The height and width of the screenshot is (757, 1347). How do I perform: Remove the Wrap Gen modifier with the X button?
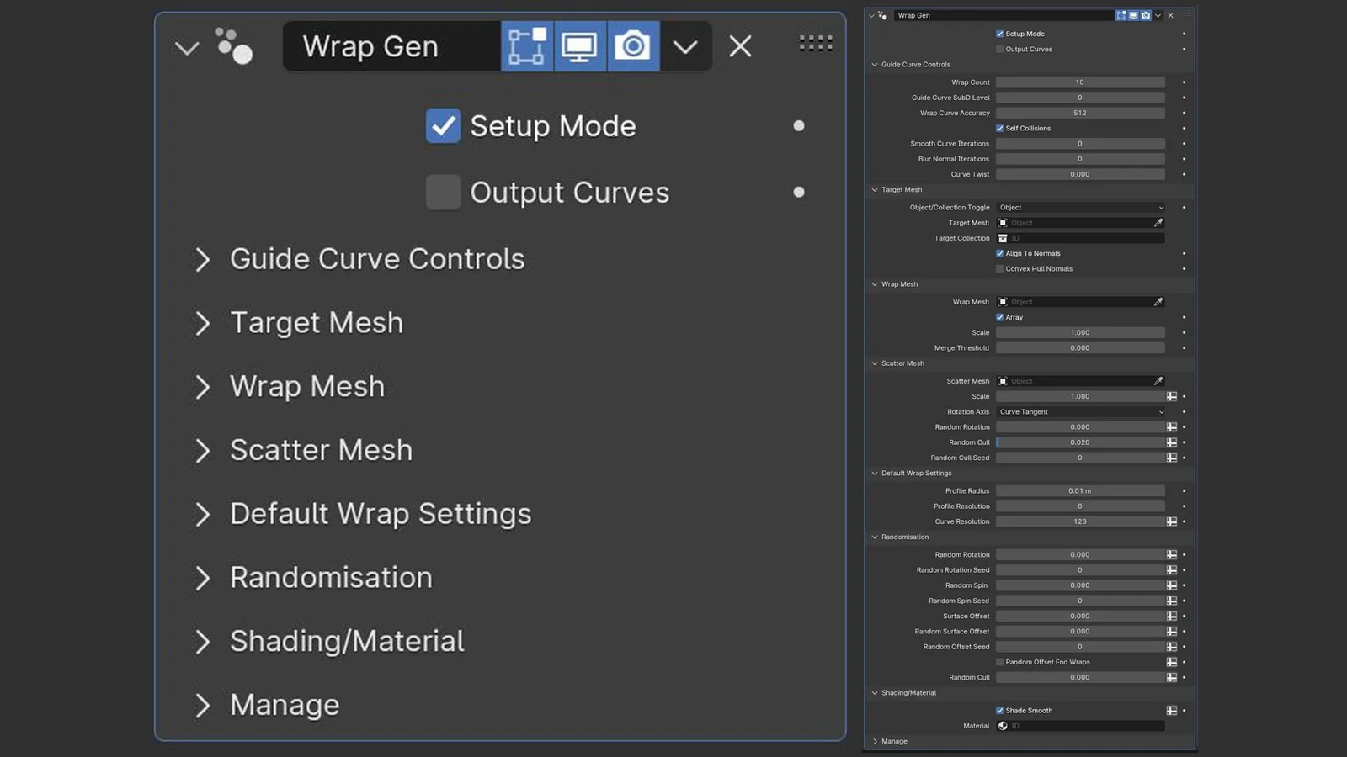(x=738, y=46)
